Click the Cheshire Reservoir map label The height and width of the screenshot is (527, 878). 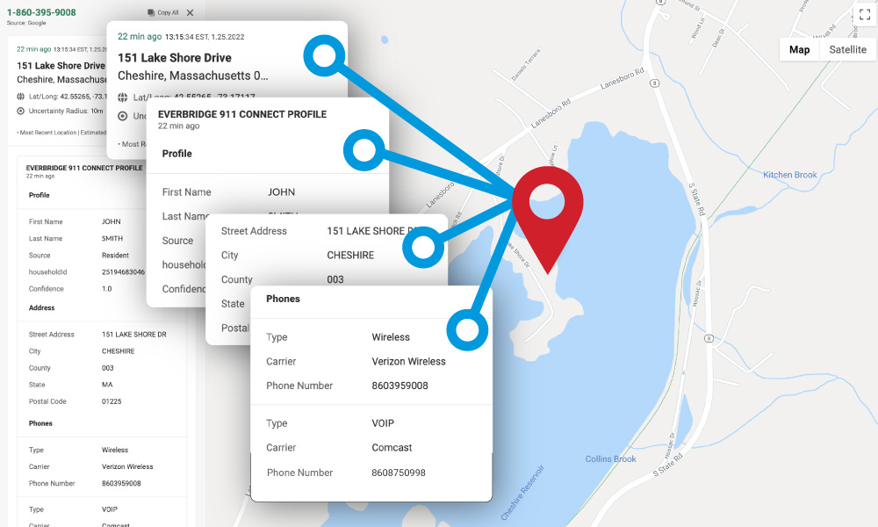522,492
